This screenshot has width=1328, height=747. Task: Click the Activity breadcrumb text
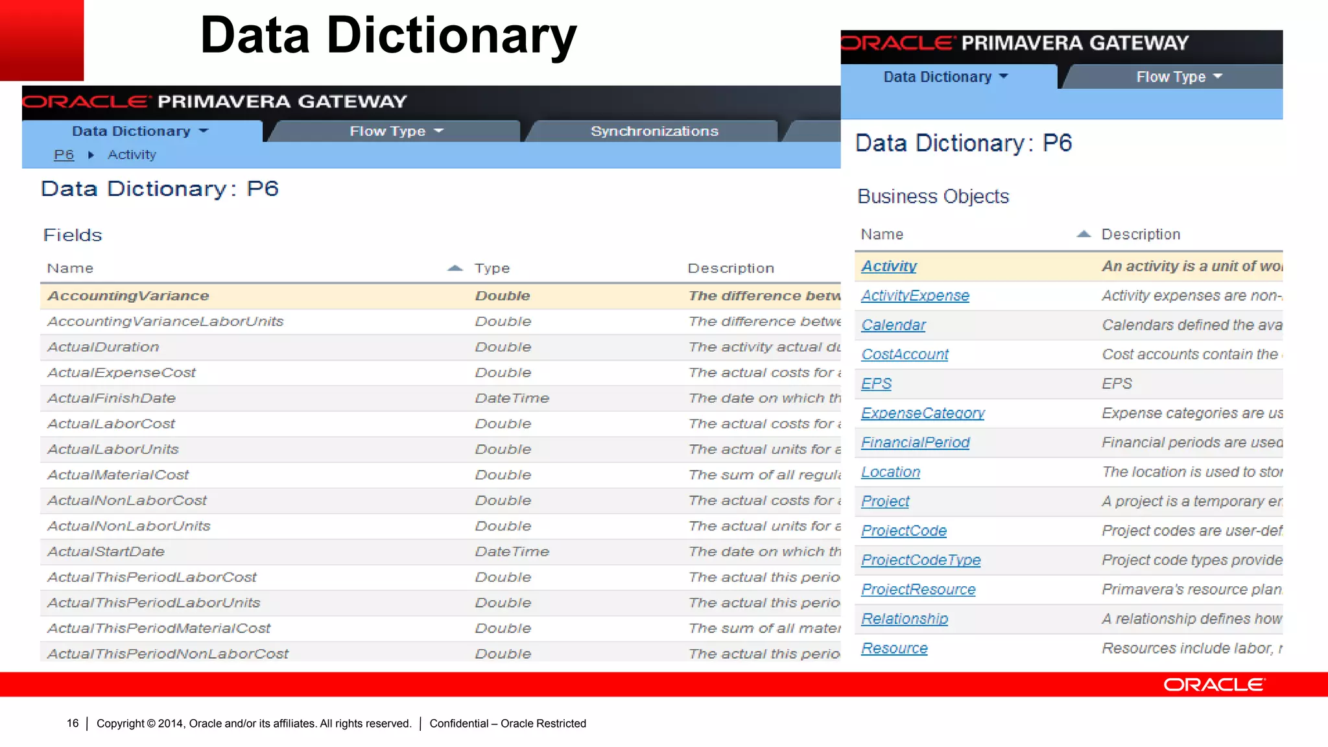click(132, 155)
